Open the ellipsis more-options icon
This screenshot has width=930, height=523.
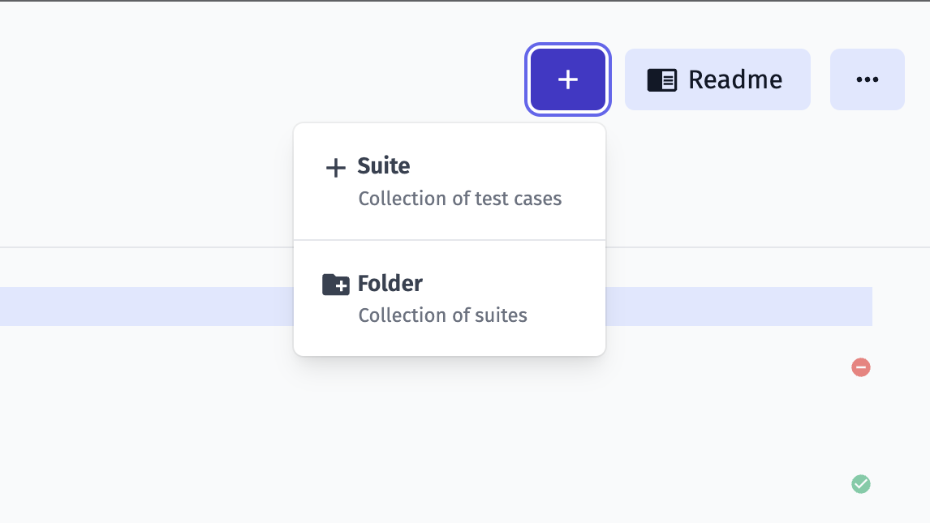point(868,79)
